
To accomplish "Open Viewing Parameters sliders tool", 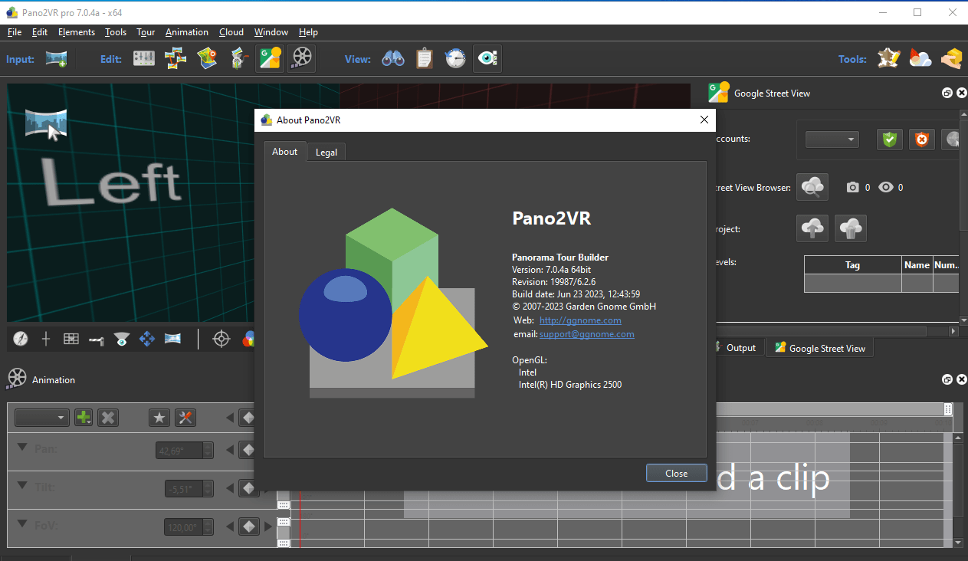I will pos(144,58).
